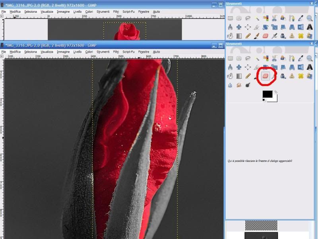This screenshot has width=318, height=239.
Task: Swap foreground and background colors arrow
Action: 275,92
